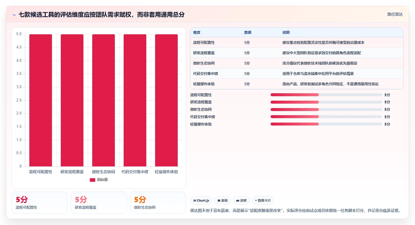Click the note 适用于仓库与流水线集中在同平台的评估情景
The width and height of the screenshot is (415, 225).
318,74
